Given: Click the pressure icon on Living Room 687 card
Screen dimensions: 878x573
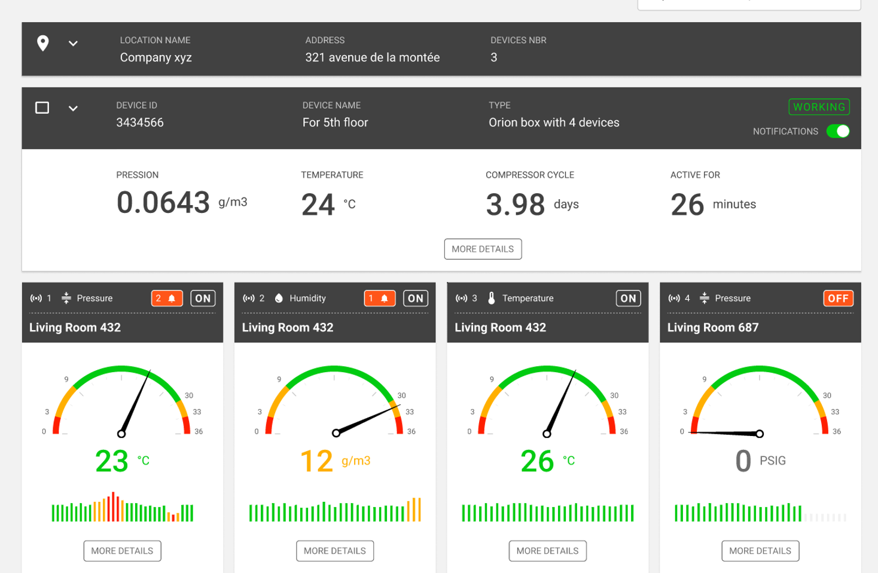Looking at the screenshot, I should 704,298.
